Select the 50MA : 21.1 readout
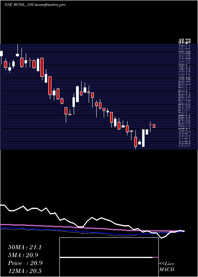 pos(25,247)
